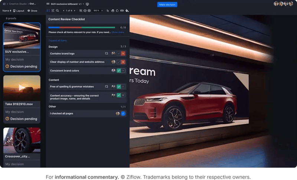Click the first reviewer avatar at top right
Screen dimensions: 297x180
point(276,4)
